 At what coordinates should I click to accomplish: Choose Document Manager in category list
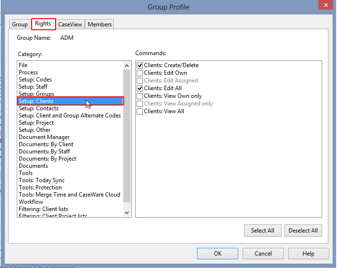44,137
